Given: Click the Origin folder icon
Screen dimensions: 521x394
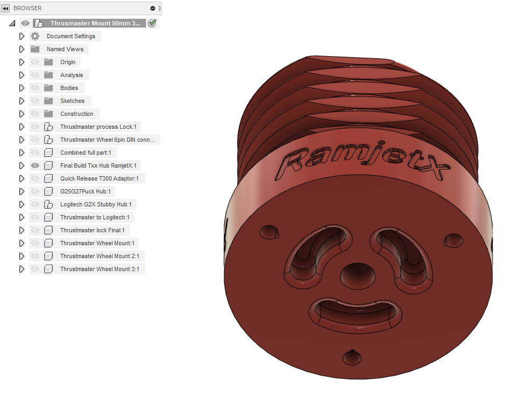Looking at the screenshot, I should click(x=47, y=62).
